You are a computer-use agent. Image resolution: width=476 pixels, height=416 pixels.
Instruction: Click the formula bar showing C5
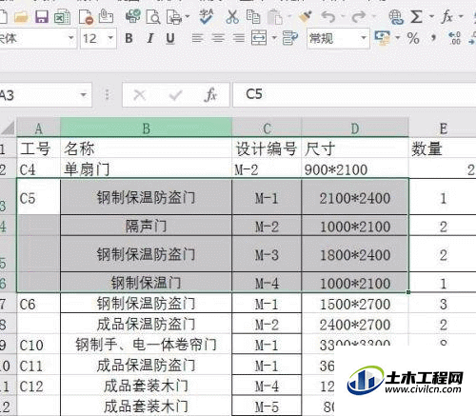[x=354, y=94]
